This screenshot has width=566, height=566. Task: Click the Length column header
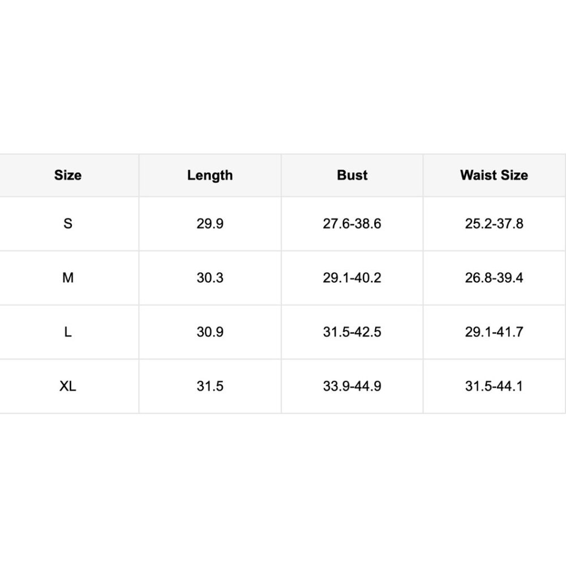tap(210, 175)
